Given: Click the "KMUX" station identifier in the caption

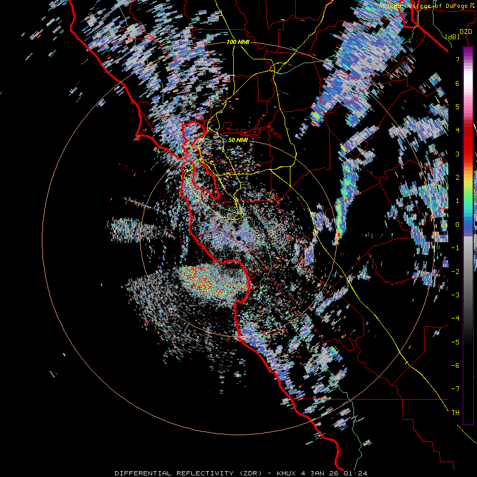Looking at the screenshot, I should pyautogui.click(x=286, y=473).
